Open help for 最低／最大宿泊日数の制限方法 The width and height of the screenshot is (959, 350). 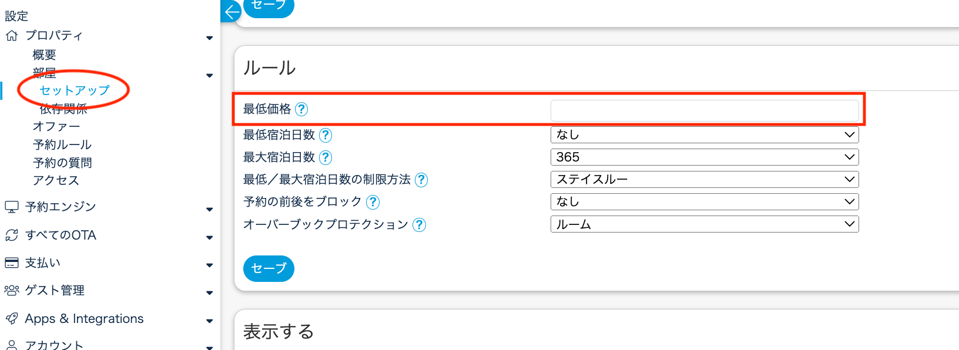pos(421,180)
